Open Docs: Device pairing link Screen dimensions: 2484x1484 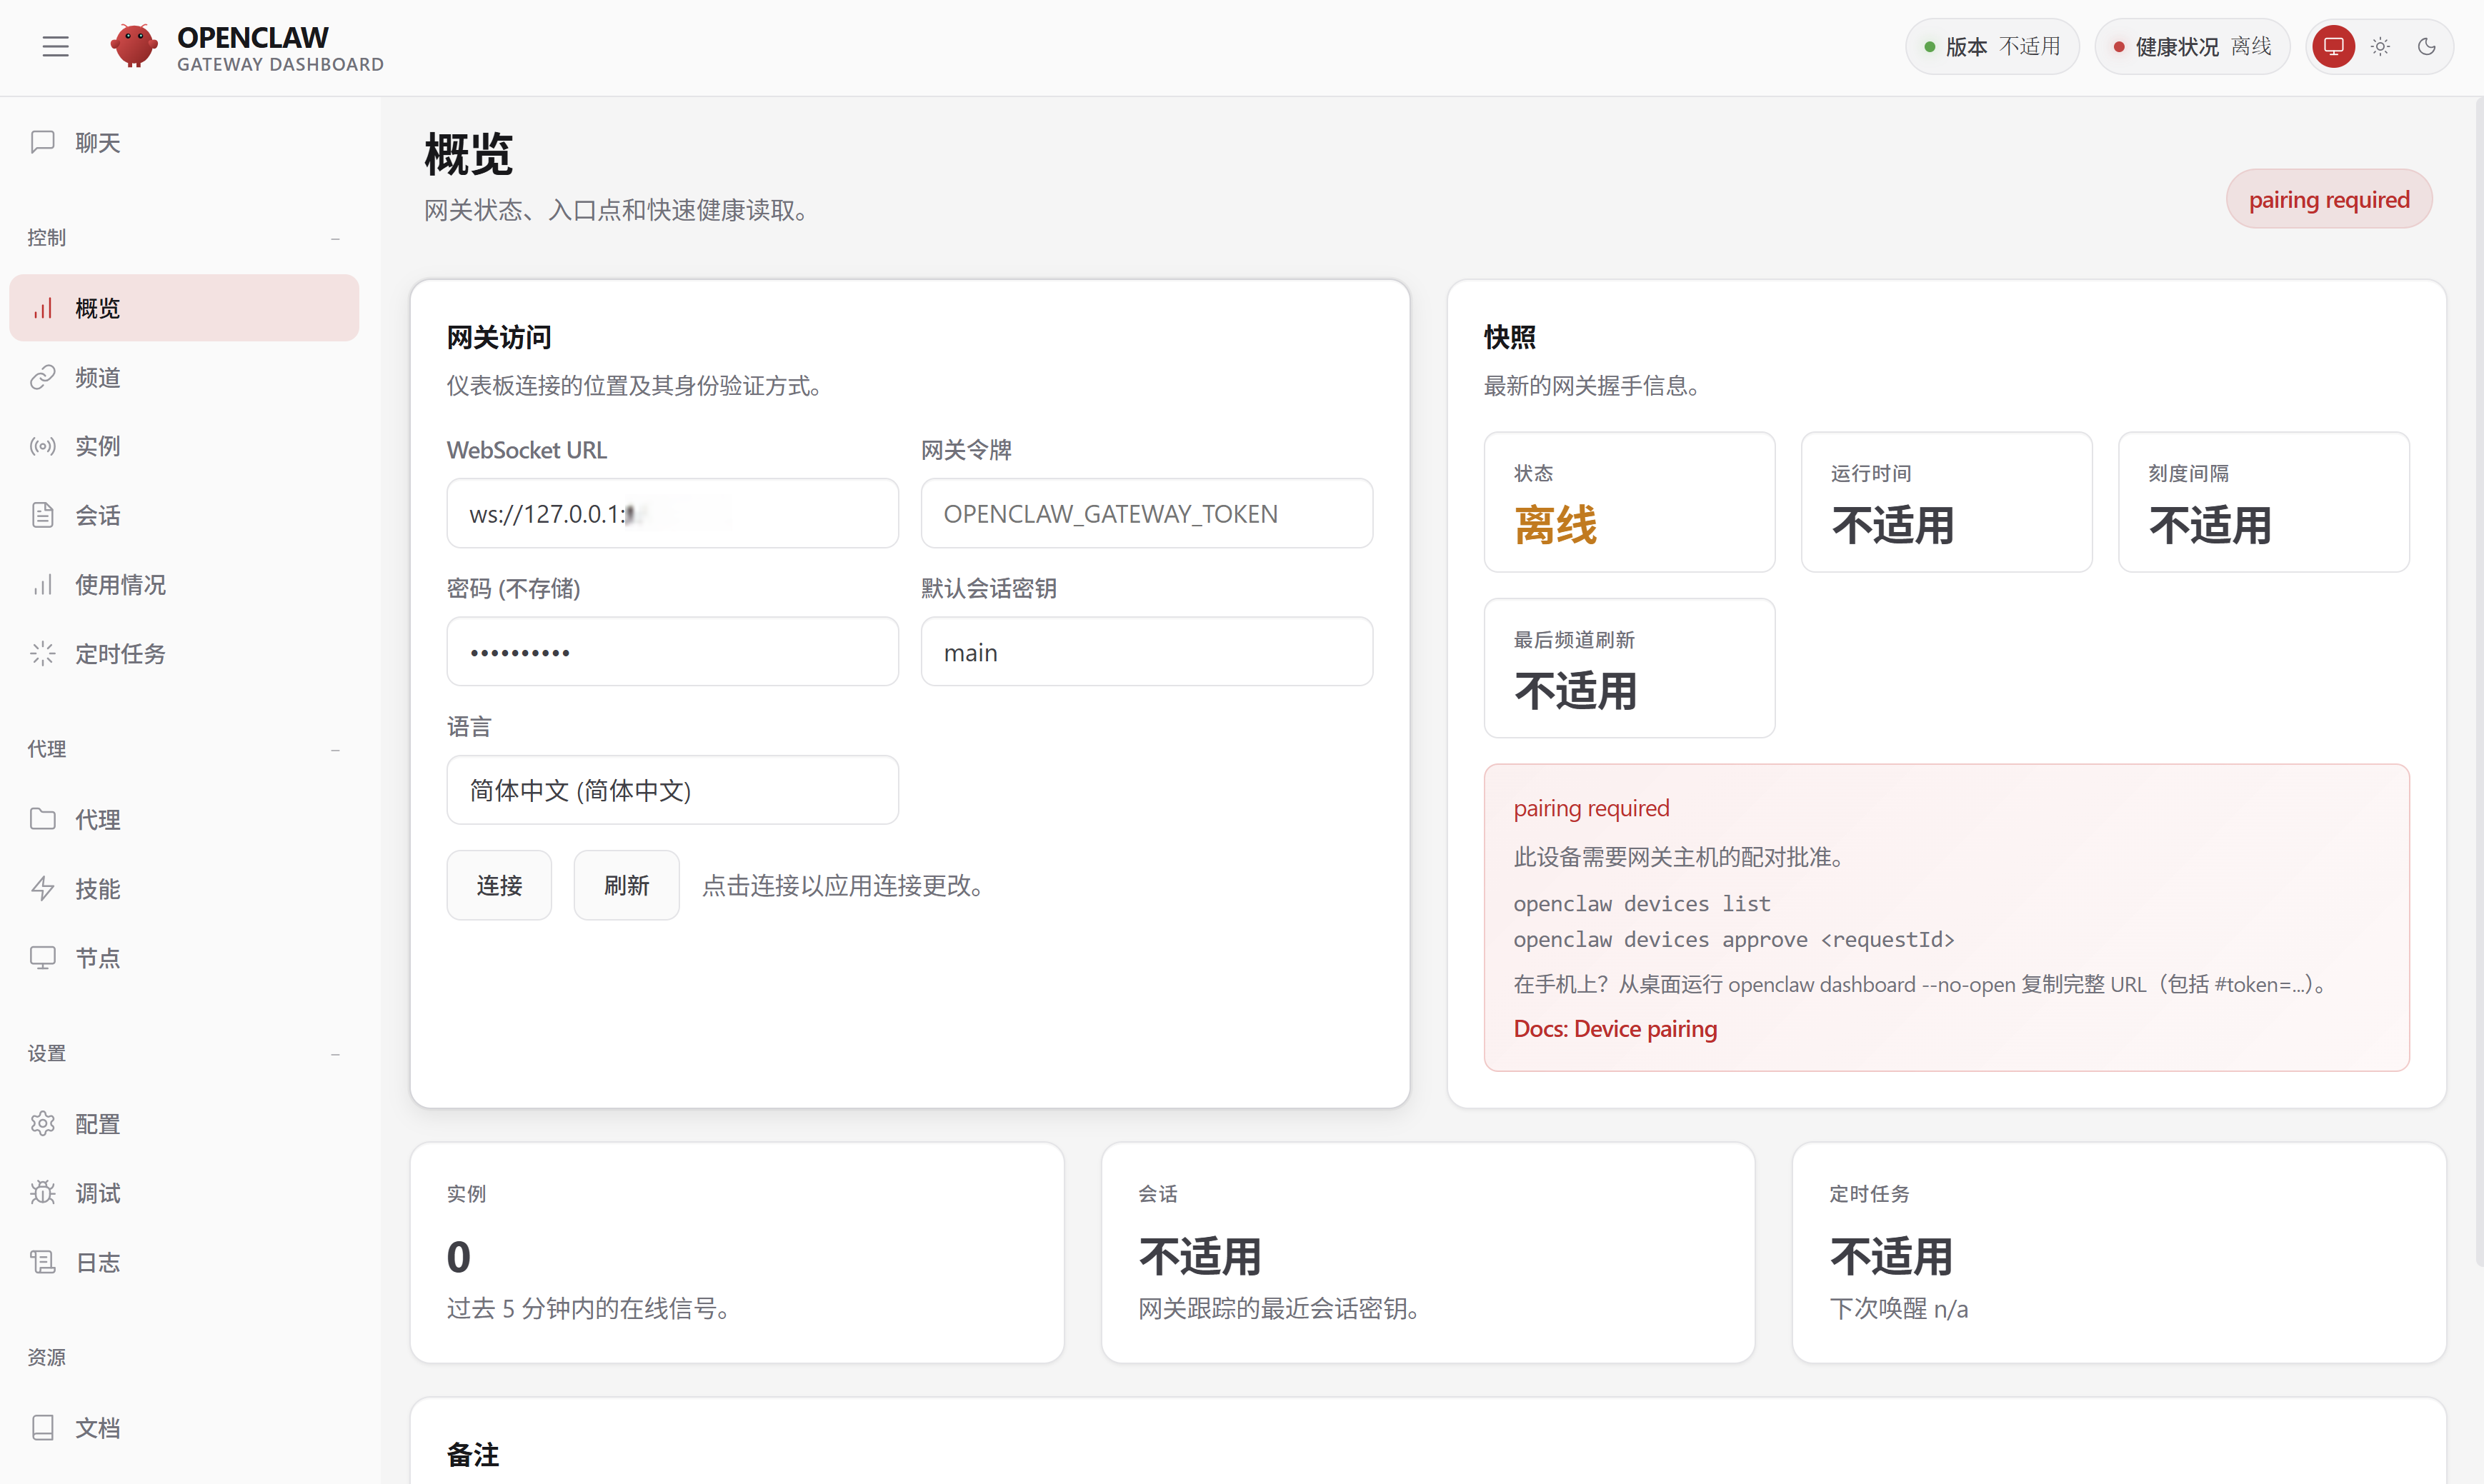point(1615,1029)
